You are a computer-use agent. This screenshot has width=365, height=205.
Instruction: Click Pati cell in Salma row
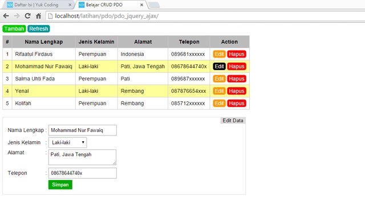click(143, 79)
